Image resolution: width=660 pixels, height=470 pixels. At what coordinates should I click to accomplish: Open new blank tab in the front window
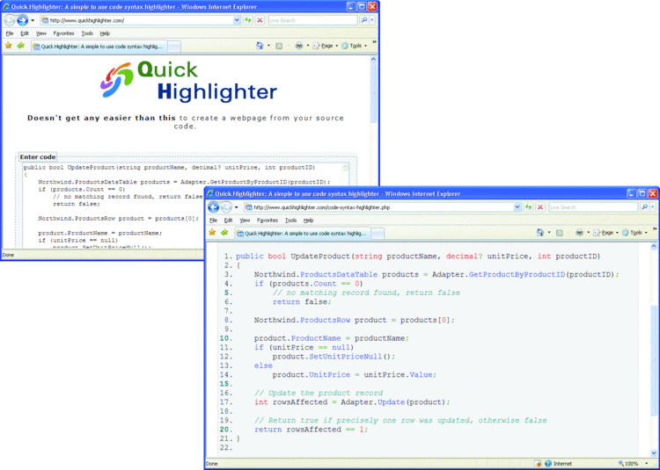point(378,234)
